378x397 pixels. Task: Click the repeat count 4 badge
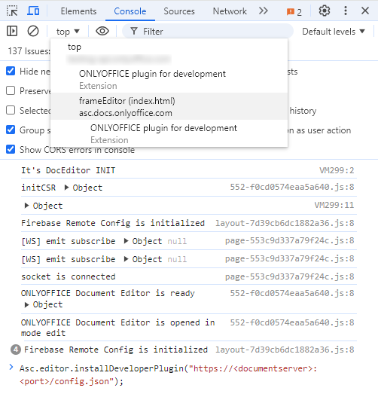coord(16,350)
